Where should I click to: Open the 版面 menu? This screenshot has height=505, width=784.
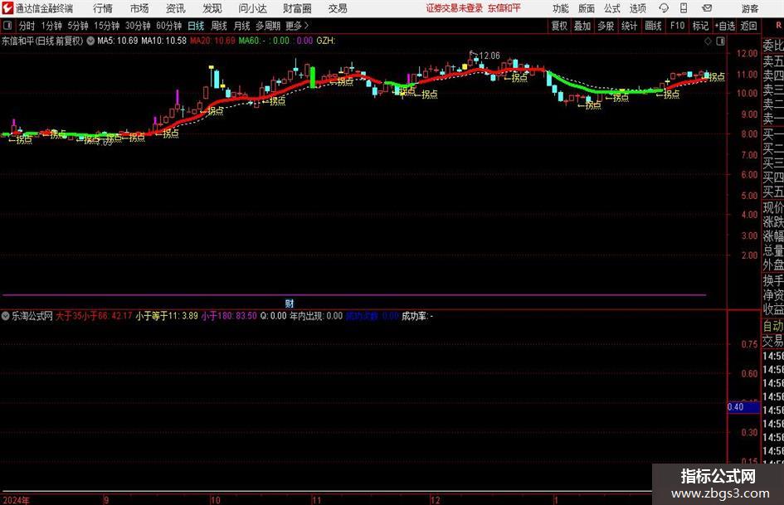(586, 8)
